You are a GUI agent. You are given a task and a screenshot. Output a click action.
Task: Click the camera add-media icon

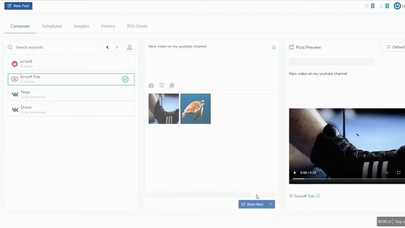pos(151,85)
